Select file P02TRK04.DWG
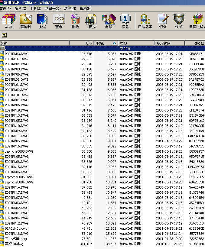205x249 pixels. 17,64
